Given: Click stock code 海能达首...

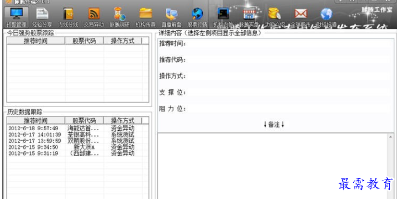Looking at the screenshot, I should tap(83, 128).
